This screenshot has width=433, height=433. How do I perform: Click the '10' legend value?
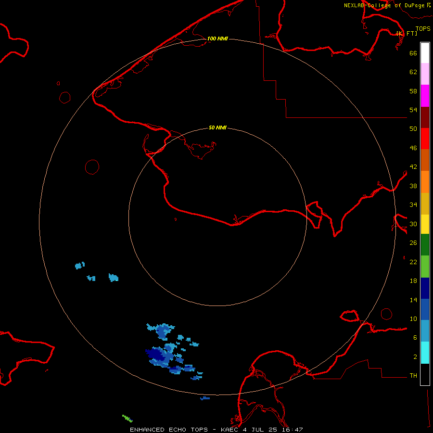pos(413,319)
